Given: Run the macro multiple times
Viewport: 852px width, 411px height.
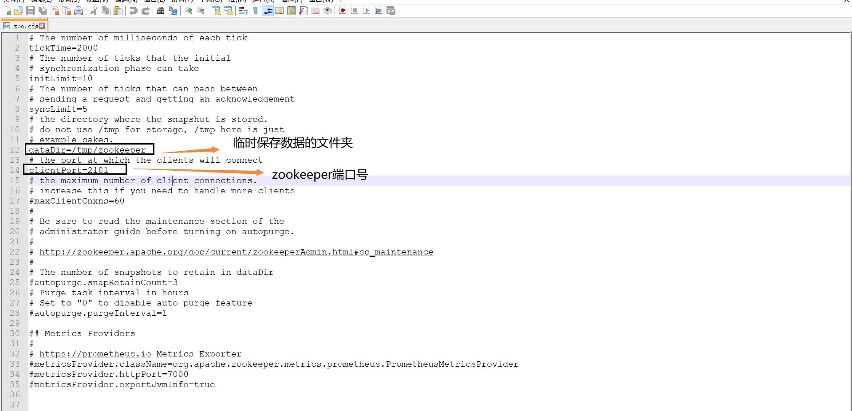Looking at the screenshot, I should click(x=379, y=11).
